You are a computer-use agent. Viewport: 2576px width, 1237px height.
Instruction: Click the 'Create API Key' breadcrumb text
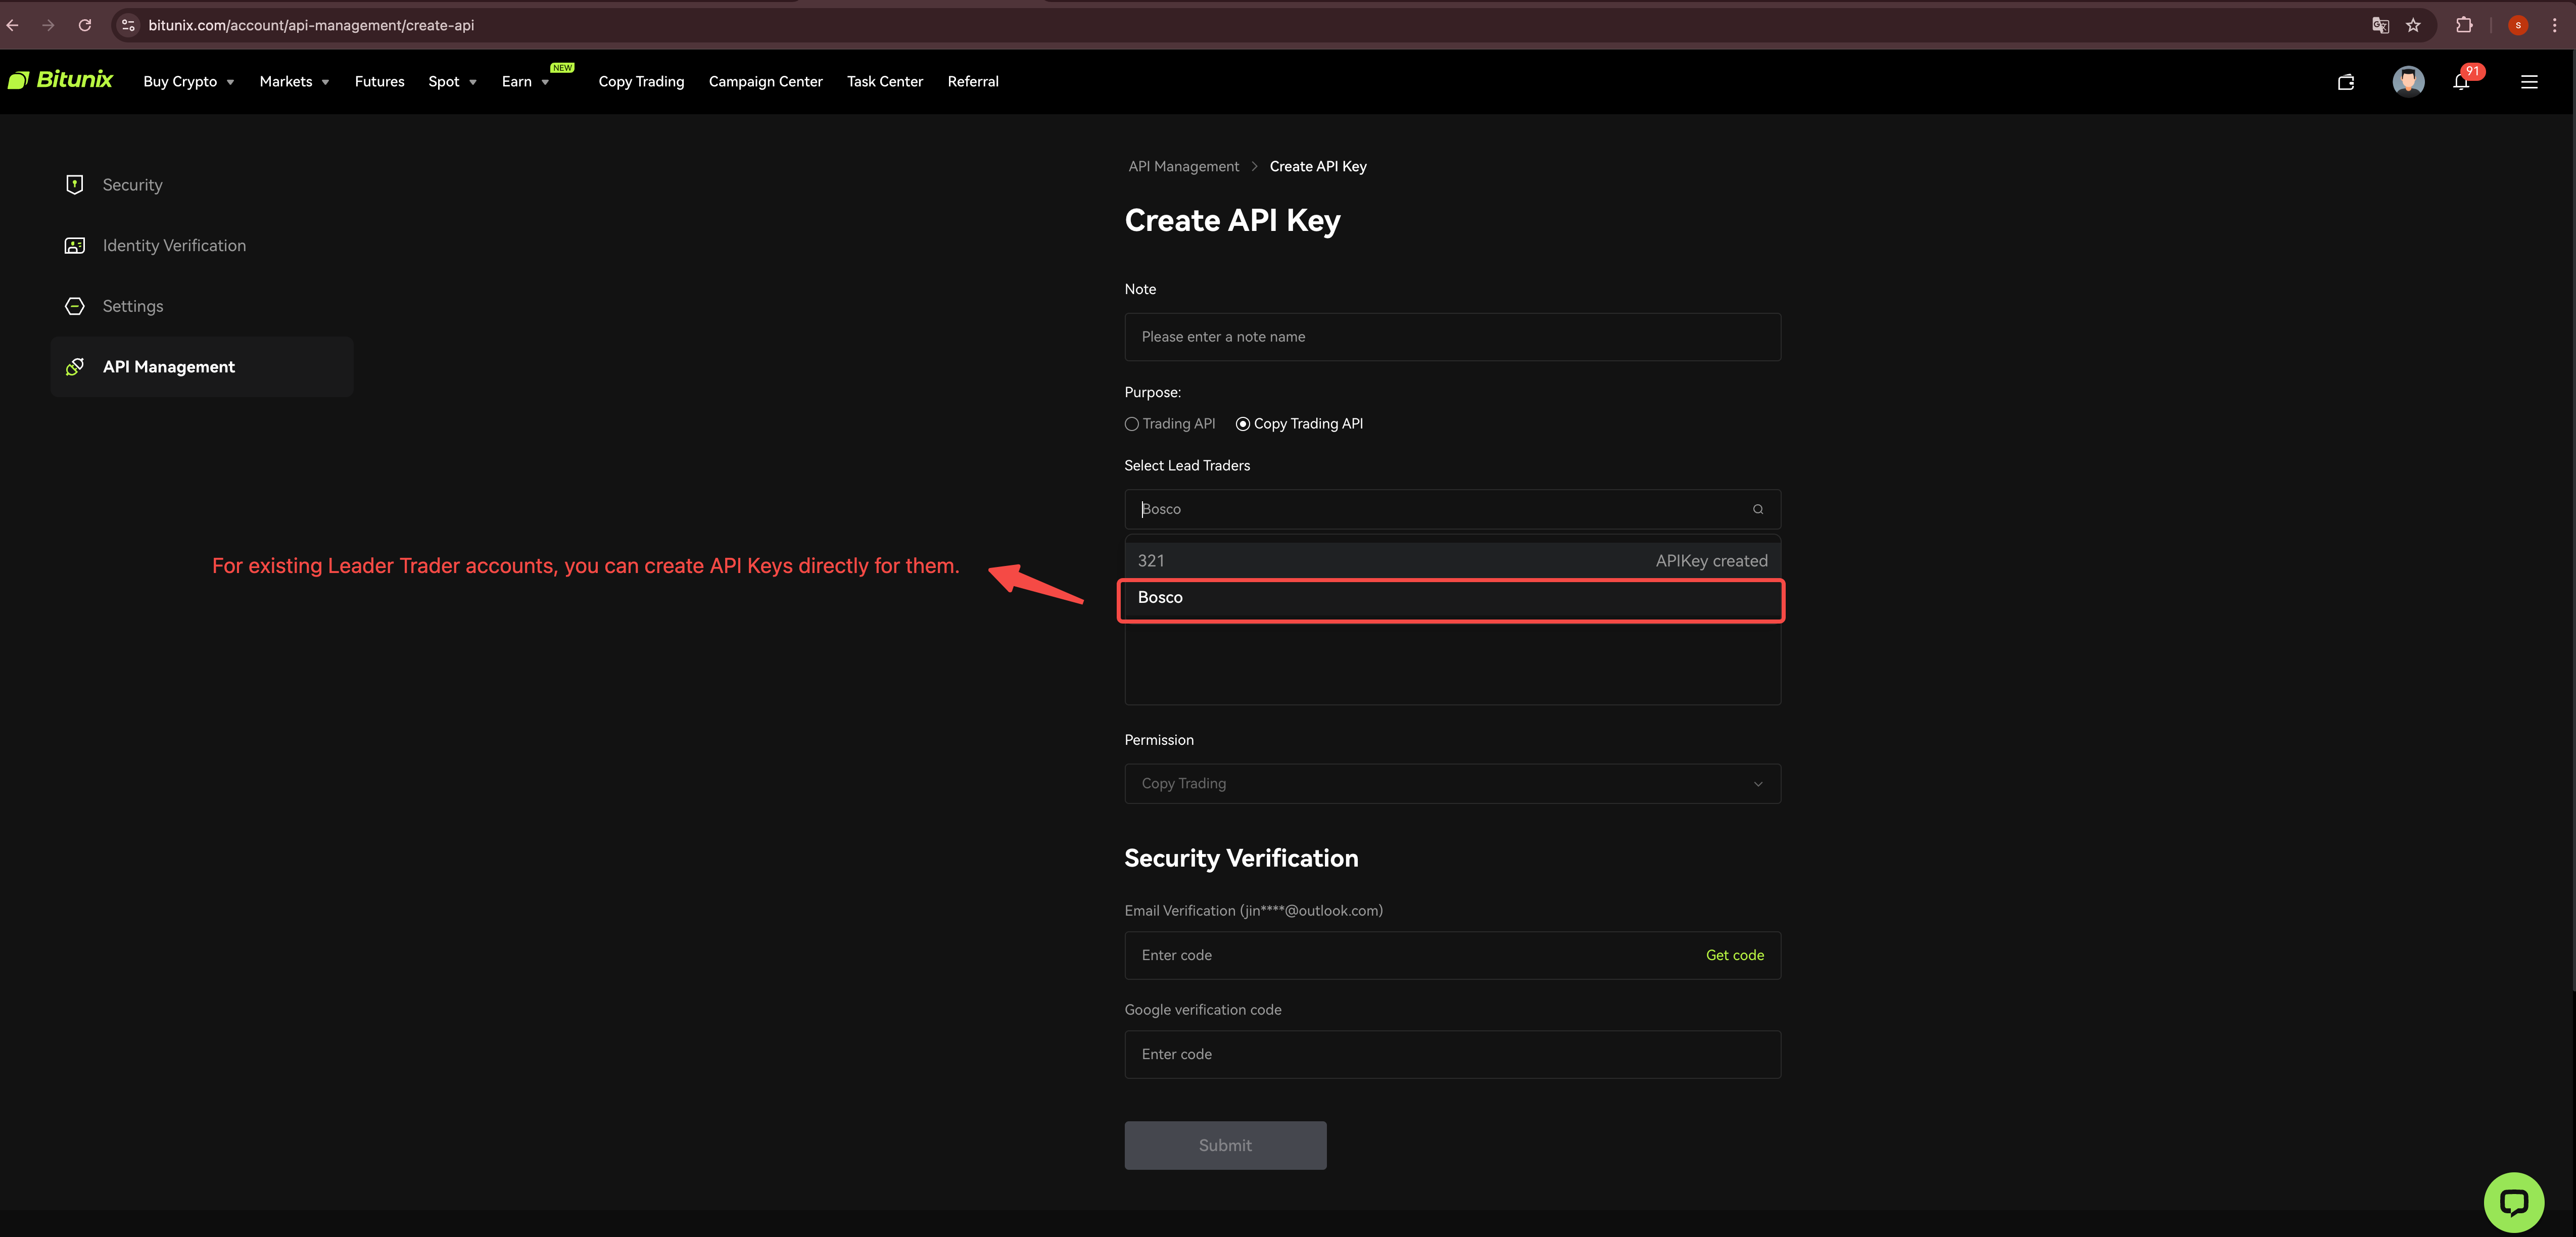[x=1317, y=166]
